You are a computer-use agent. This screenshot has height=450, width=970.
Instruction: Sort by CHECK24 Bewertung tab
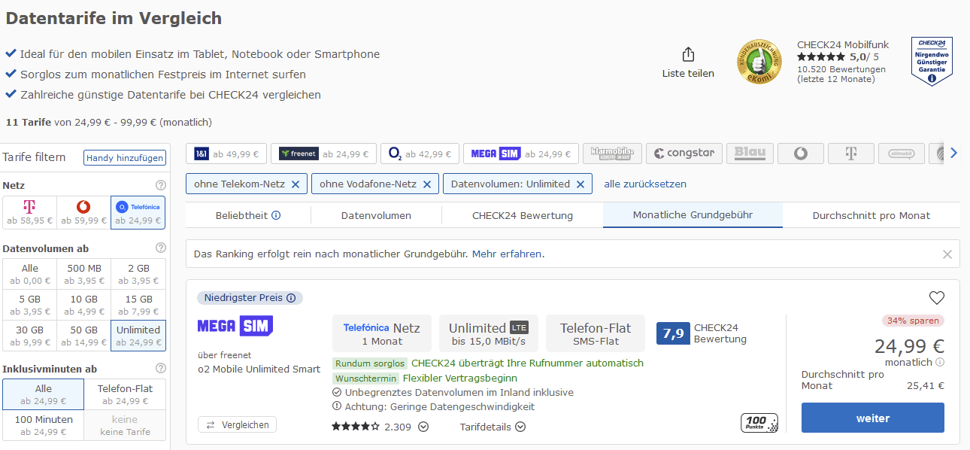click(523, 215)
